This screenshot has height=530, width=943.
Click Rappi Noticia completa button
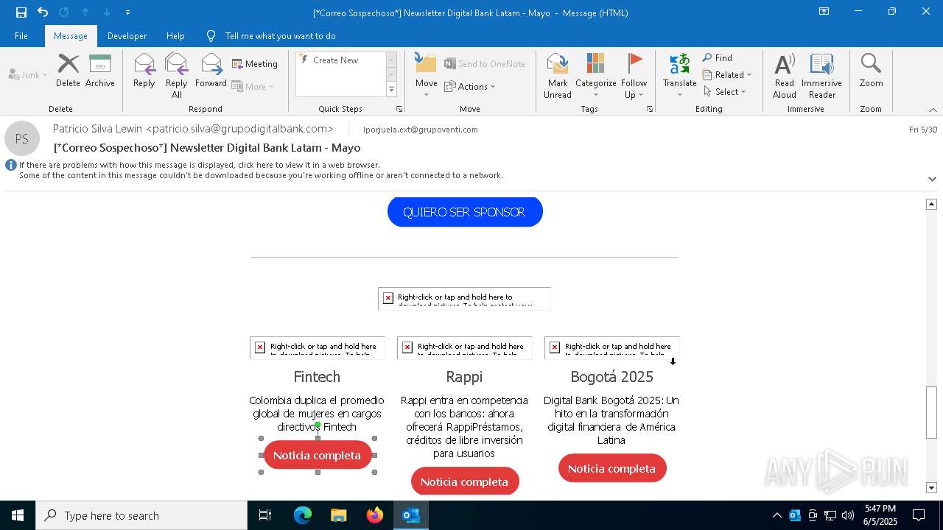465,481
